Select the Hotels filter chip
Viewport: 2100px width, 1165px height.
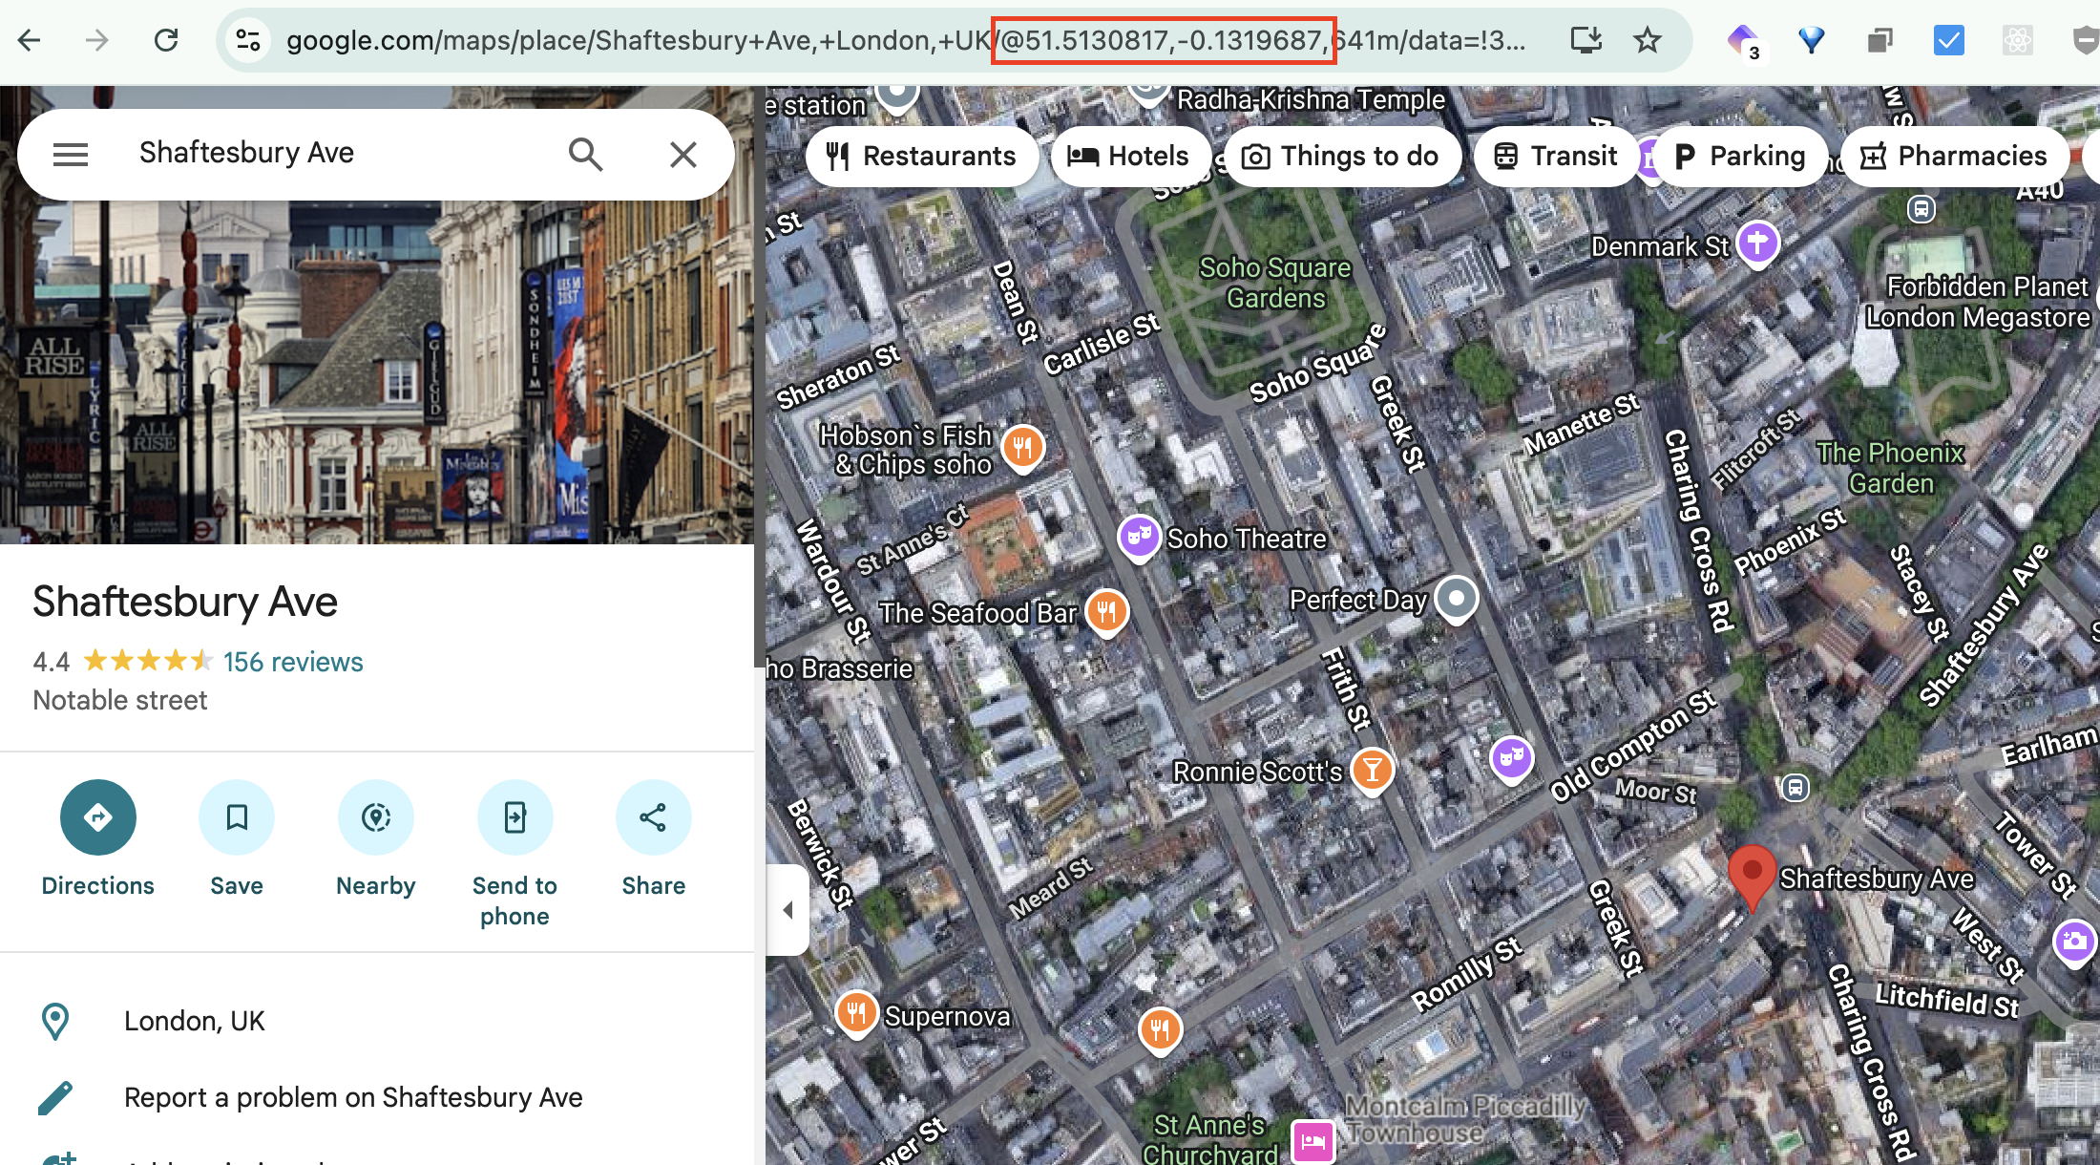pyautogui.click(x=1128, y=156)
